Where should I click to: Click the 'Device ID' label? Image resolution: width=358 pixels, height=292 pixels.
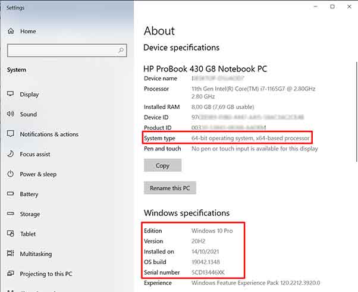156,117
